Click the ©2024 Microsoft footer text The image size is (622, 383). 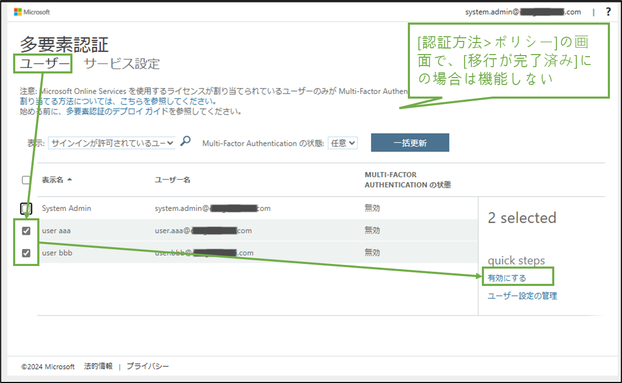48,367
